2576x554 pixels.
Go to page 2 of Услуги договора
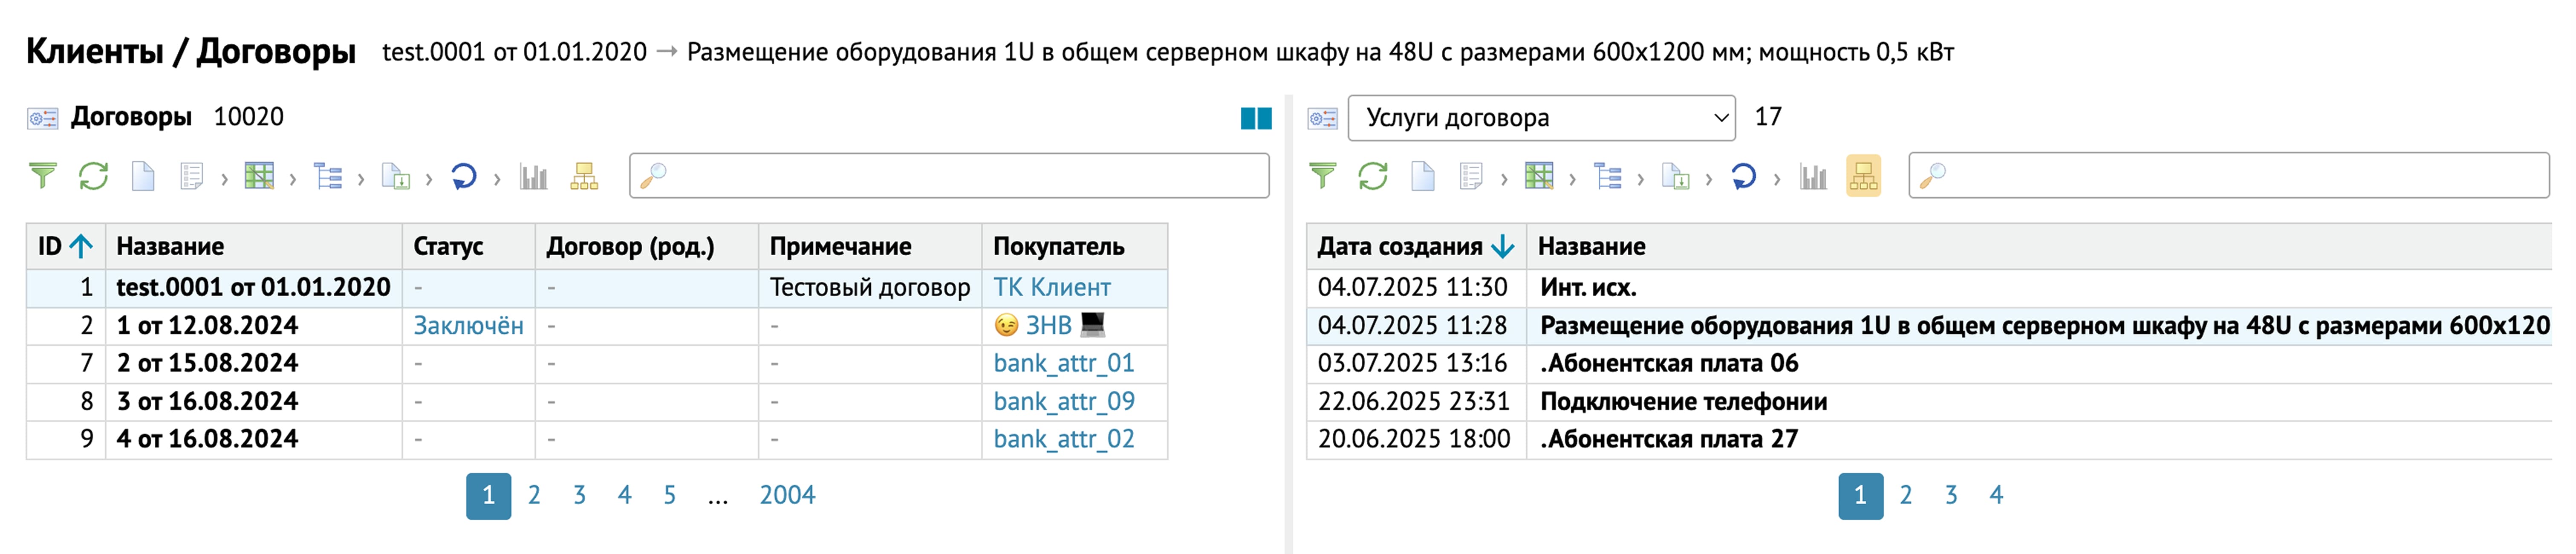[x=1906, y=495]
